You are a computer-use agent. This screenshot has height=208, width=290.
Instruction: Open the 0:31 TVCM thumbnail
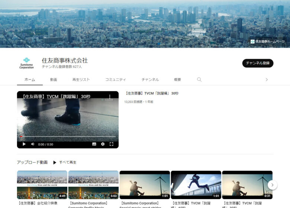(247, 185)
